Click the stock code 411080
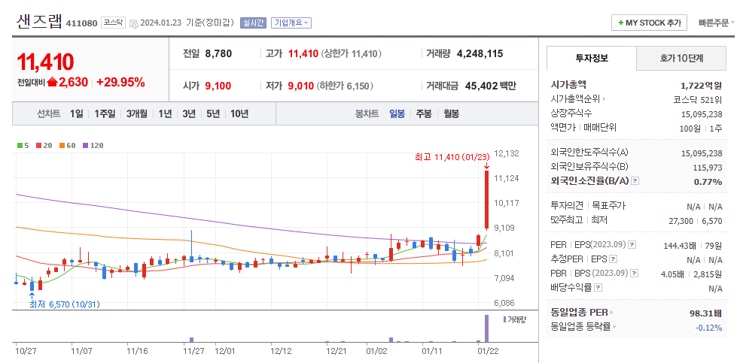The width and height of the screenshot is (740, 363). point(81,23)
